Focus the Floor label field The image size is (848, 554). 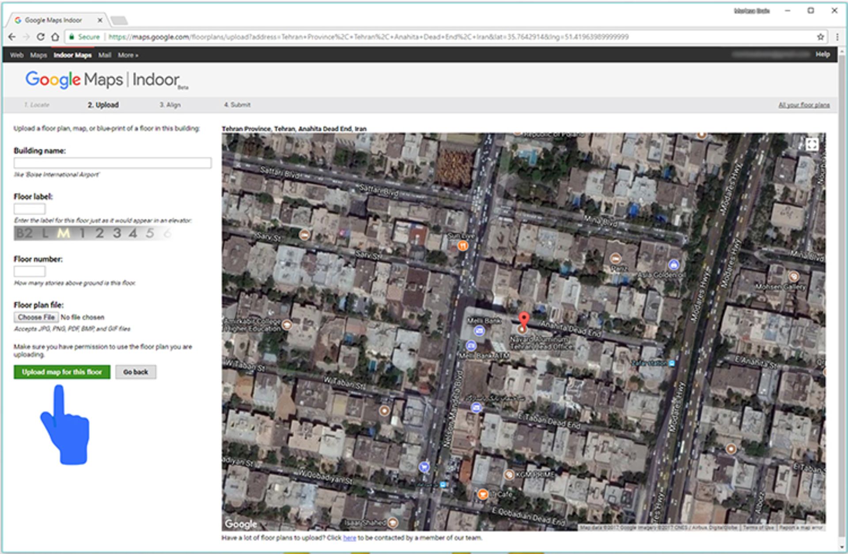(x=30, y=209)
